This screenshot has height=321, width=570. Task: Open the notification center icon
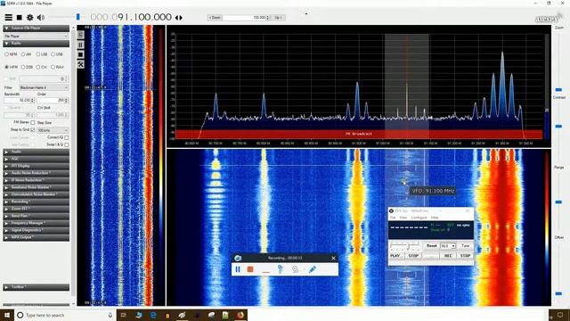coord(560,315)
